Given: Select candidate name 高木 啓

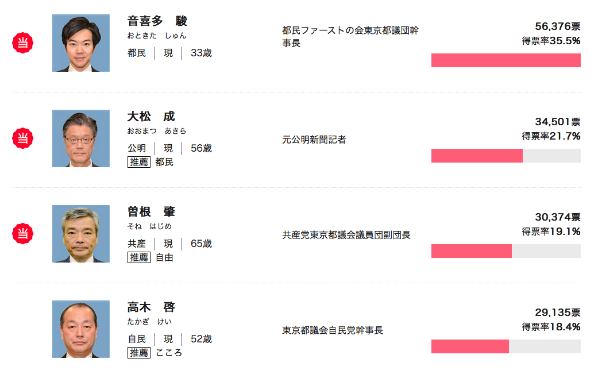Looking at the screenshot, I should [x=151, y=307].
